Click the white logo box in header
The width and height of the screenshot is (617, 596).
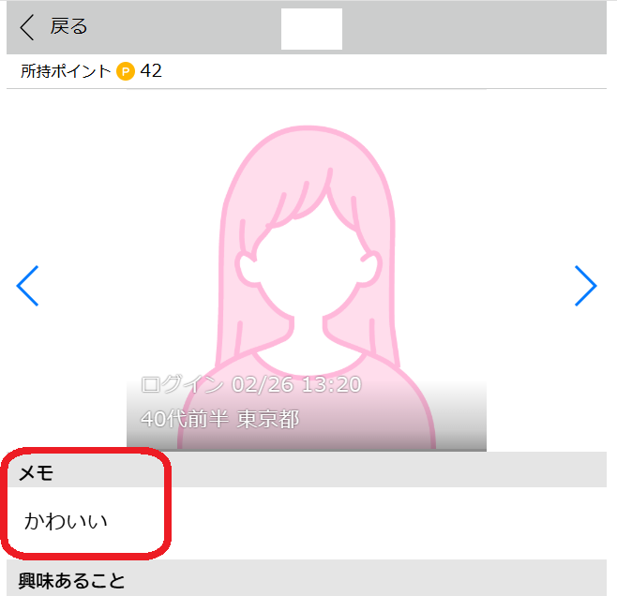(311, 29)
